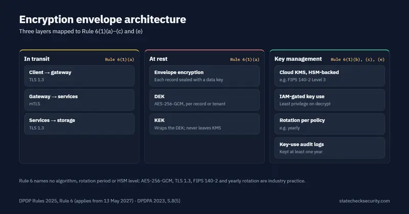Click 'AES-256-GCM, per record or tenant'
The width and height of the screenshot is (409, 214).
point(190,104)
